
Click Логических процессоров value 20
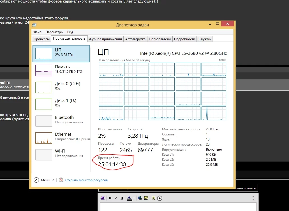click(x=208, y=144)
